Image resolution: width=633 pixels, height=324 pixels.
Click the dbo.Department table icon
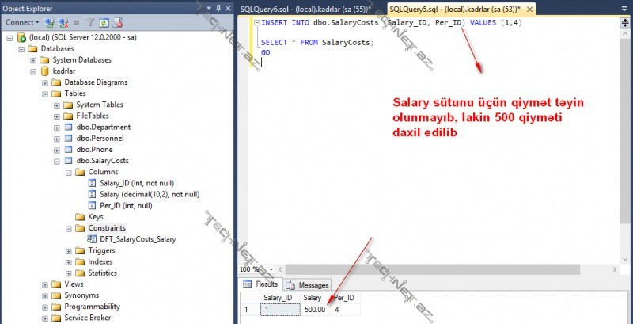pyautogui.click(x=68, y=128)
